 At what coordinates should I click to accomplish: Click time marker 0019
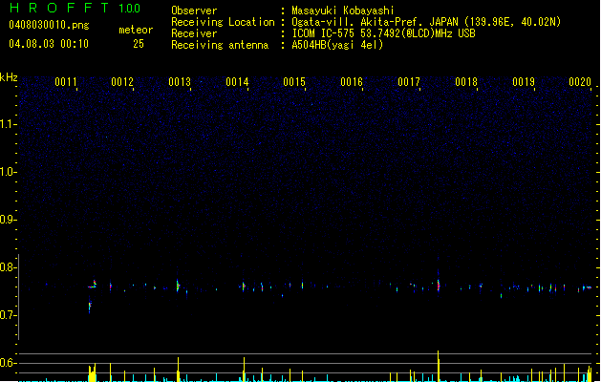[x=524, y=82]
